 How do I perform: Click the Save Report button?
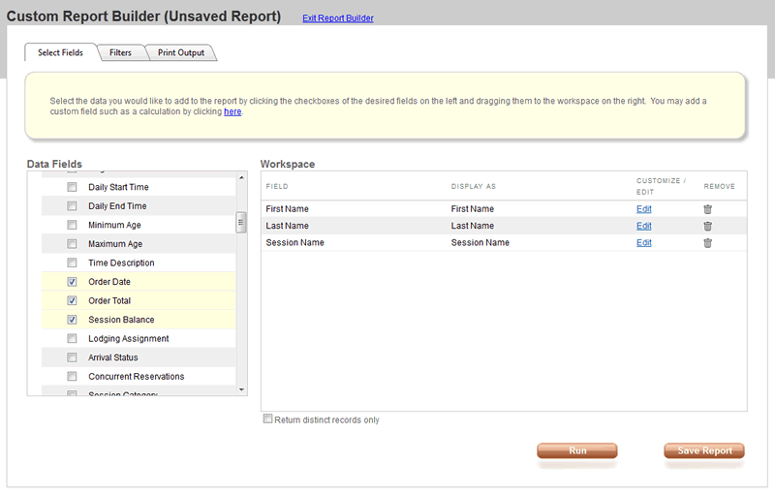click(704, 450)
